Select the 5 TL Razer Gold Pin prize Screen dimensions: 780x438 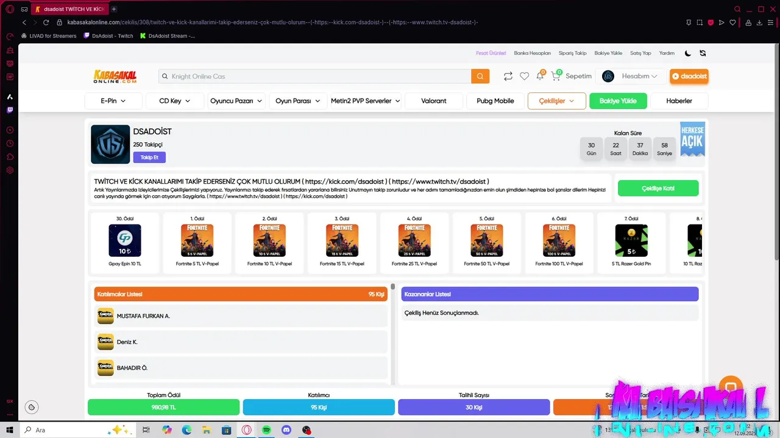point(631,242)
